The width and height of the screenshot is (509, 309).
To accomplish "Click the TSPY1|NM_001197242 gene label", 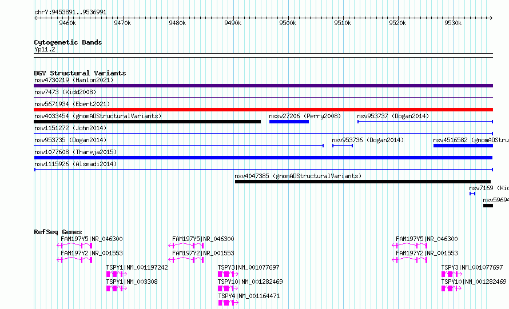I will pos(137,267).
